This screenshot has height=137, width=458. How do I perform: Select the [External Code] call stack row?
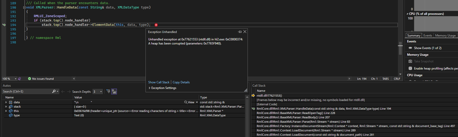coord(267,104)
